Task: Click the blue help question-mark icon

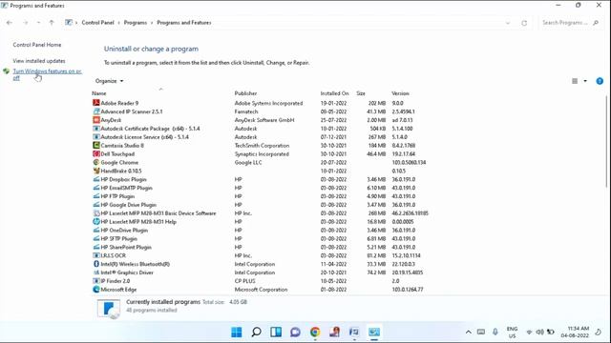Action: click(x=600, y=81)
